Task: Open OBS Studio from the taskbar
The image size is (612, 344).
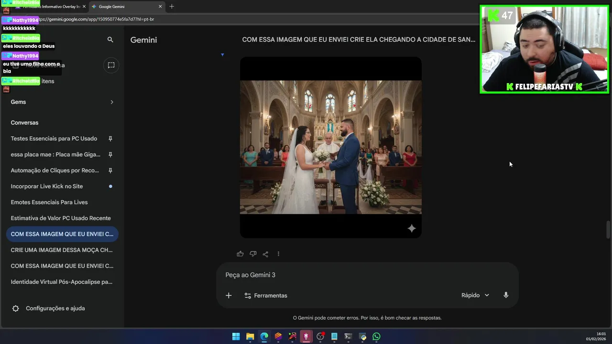Action: tap(320, 336)
